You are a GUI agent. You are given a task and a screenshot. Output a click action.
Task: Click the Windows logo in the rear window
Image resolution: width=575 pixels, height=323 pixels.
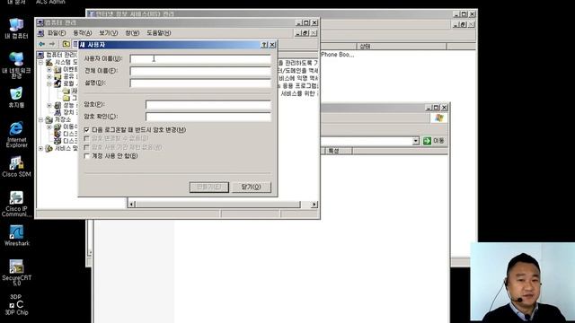(x=438, y=118)
